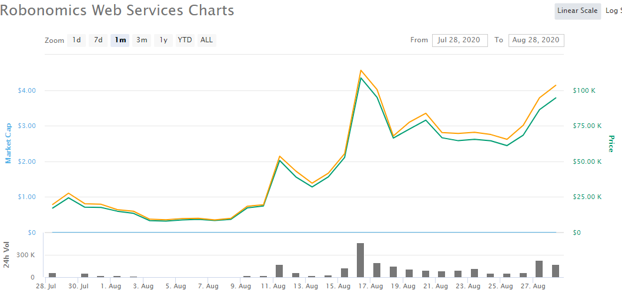Click the Market Cap axis title
The width and height of the screenshot is (622, 303).
8,143
